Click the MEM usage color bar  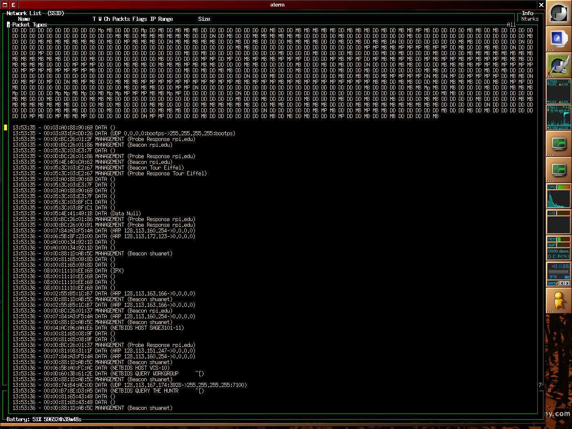pos(563,239)
